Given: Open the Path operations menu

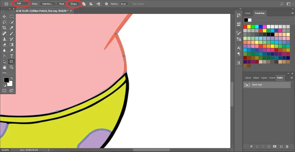Looking at the screenshot, I should 84,4.
